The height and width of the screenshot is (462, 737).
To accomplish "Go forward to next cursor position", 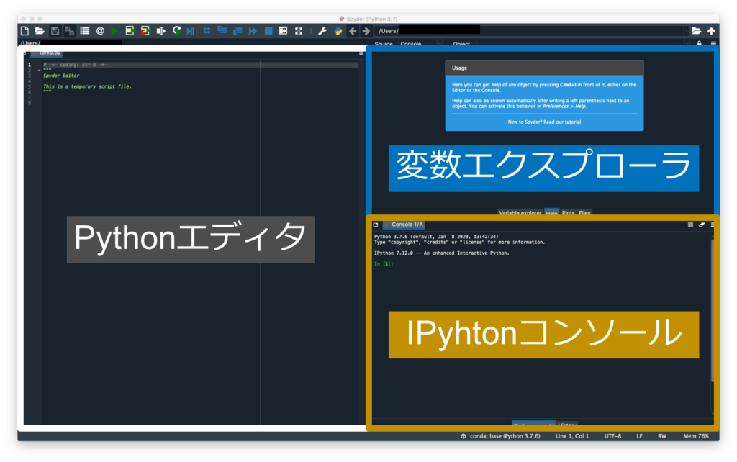I will 366,32.
